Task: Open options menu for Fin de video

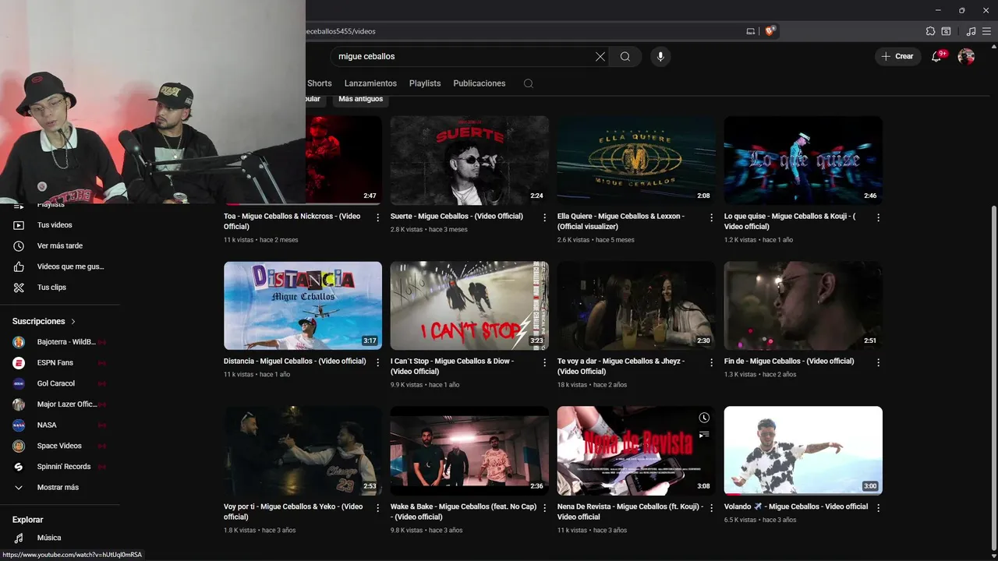Action: point(878,363)
